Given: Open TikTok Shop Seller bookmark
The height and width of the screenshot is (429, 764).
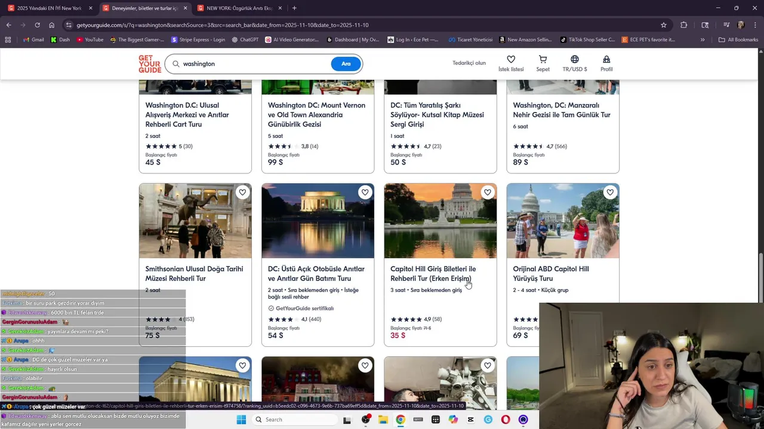Looking at the screenshot, I should [x=587, y=40].
